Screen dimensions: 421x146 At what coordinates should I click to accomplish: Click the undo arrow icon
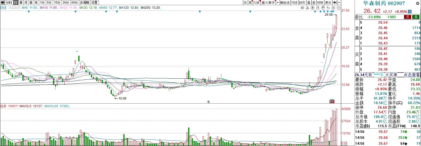pos(328,8)
